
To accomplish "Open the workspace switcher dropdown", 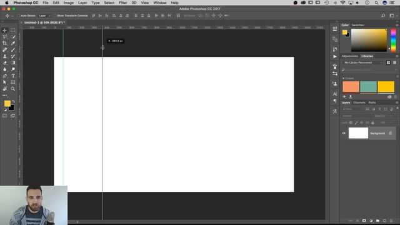I will click(x=393, y=16).
